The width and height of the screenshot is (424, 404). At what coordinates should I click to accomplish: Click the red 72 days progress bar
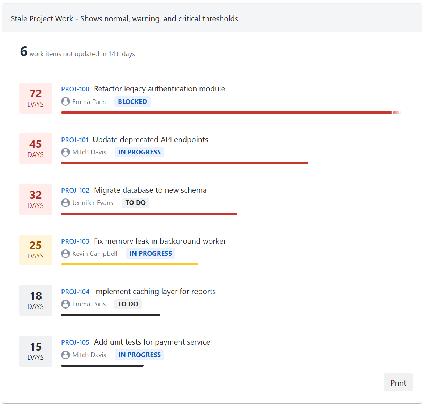[x=226, y=112]
